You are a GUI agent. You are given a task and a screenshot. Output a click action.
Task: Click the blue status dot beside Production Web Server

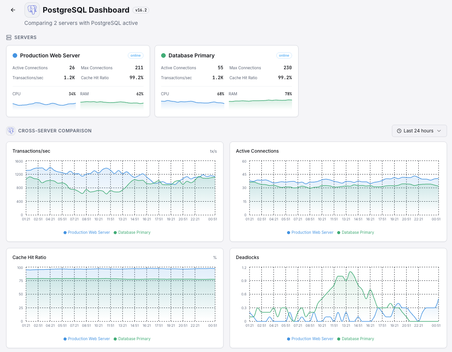pyautogui.click(x=15, y=55)
